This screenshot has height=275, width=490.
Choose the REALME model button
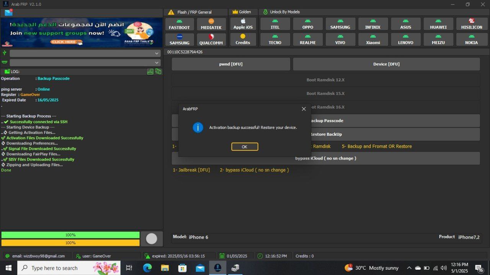308,39
